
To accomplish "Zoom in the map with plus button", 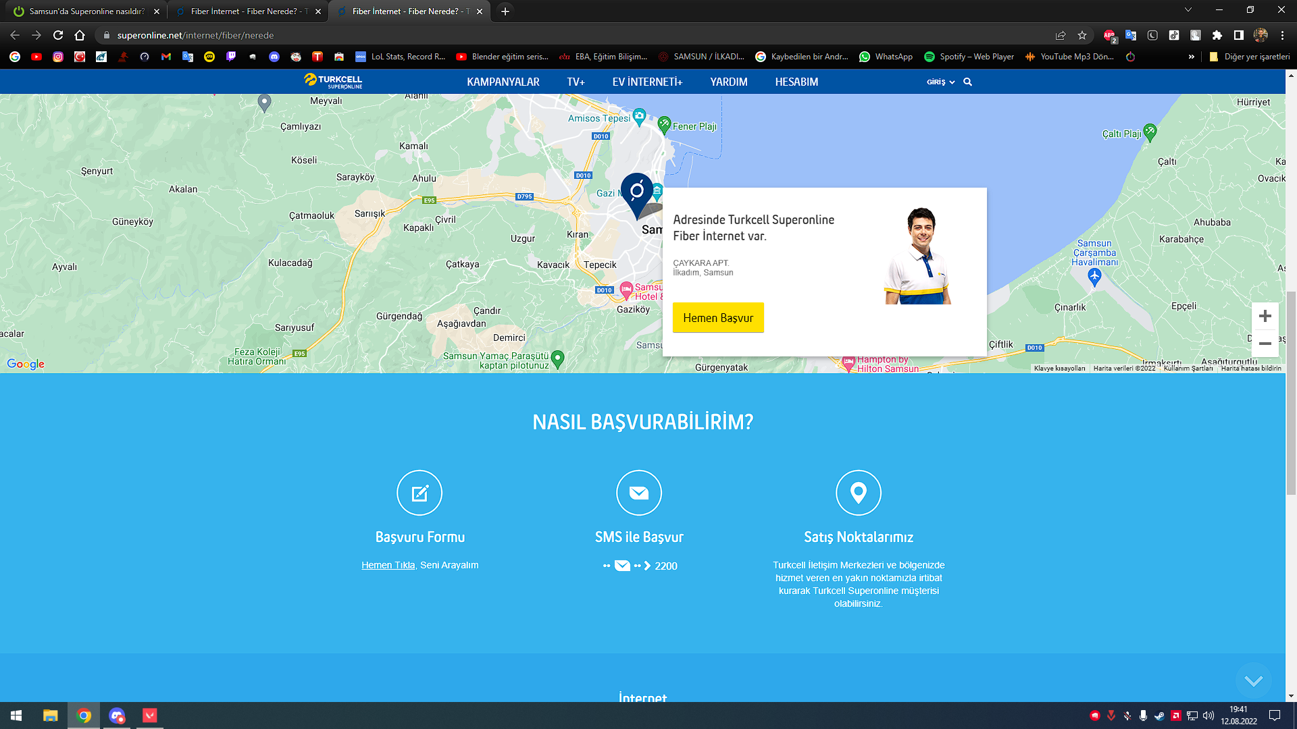I will (1265, 316).
